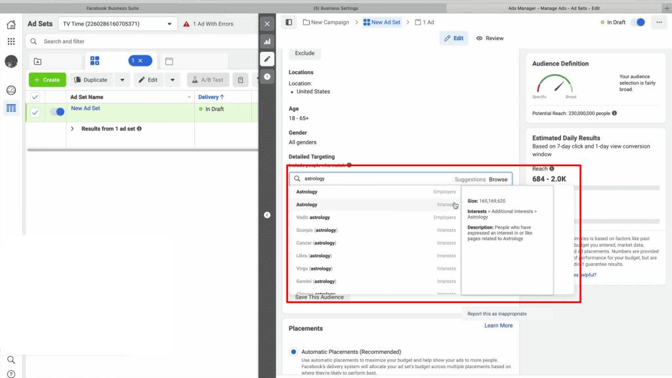The height and width of the screenshot is (378, 672).
Task: Toggle the In Draft switch top right
Action: tap(638, 22)
